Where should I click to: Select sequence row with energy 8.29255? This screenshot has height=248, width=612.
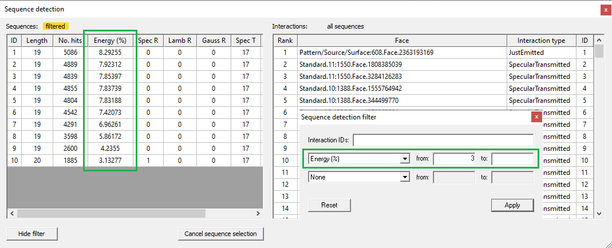click(110, 53)
